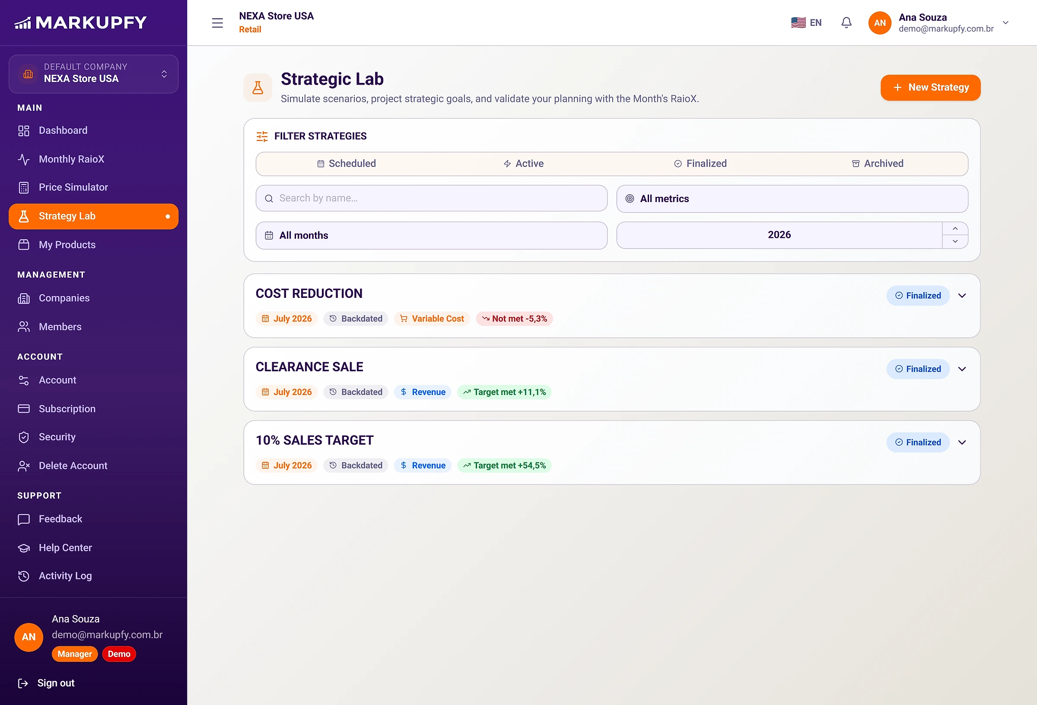The height and width of the screenshot is (705, 1037).
Task: Click the Variable Cost tag
Action: click(x=432, y=319)
